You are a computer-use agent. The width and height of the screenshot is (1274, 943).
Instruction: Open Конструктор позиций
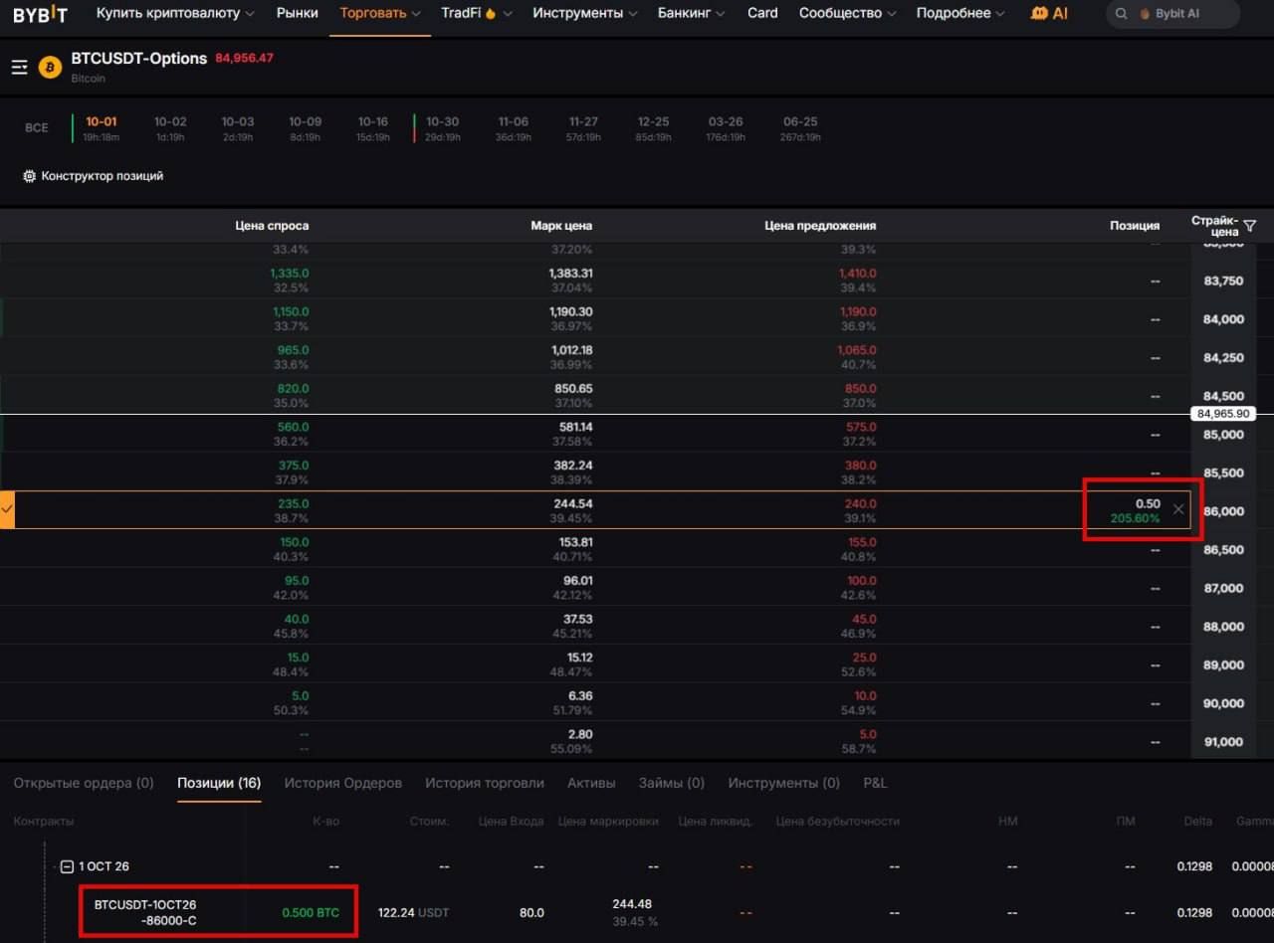(94, 176)
